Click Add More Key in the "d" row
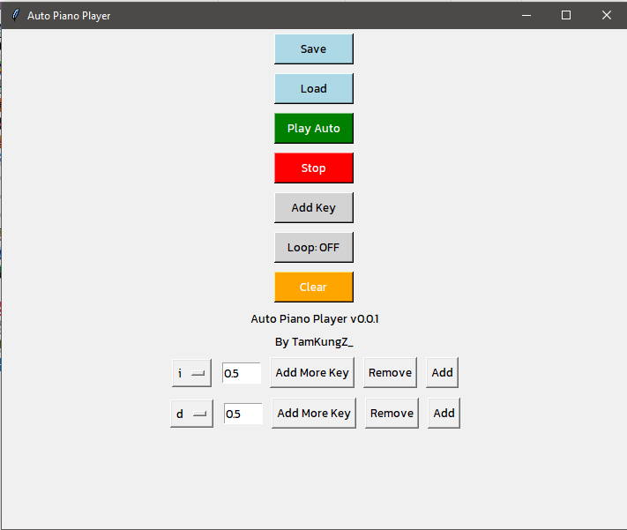Viewport: 627px width, 530px height. [314, 413]
